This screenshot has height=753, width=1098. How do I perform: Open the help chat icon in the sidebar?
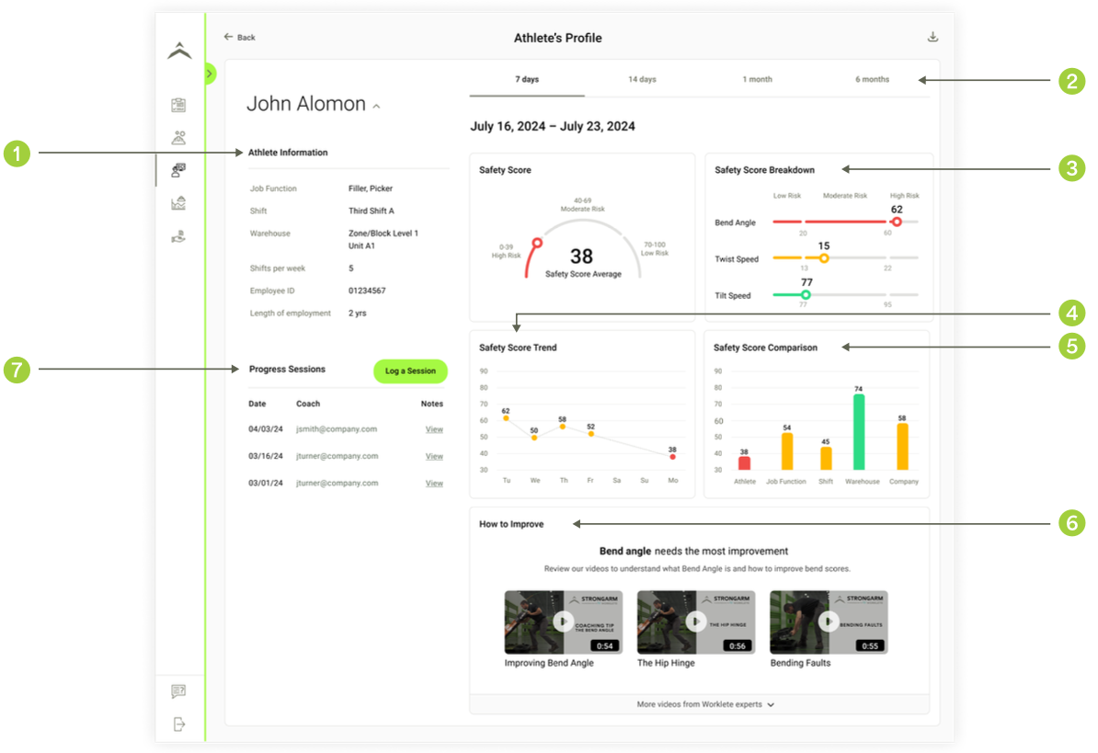coord(179,691)
